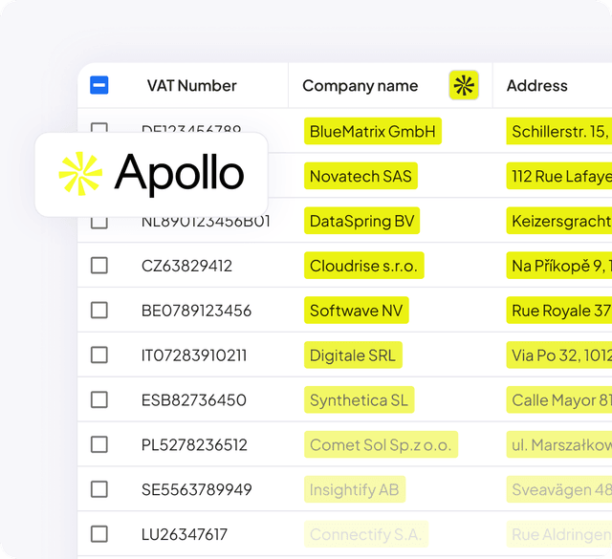
Task: Click VAT number NL890123456B01
Action: [x=206, y=223]
